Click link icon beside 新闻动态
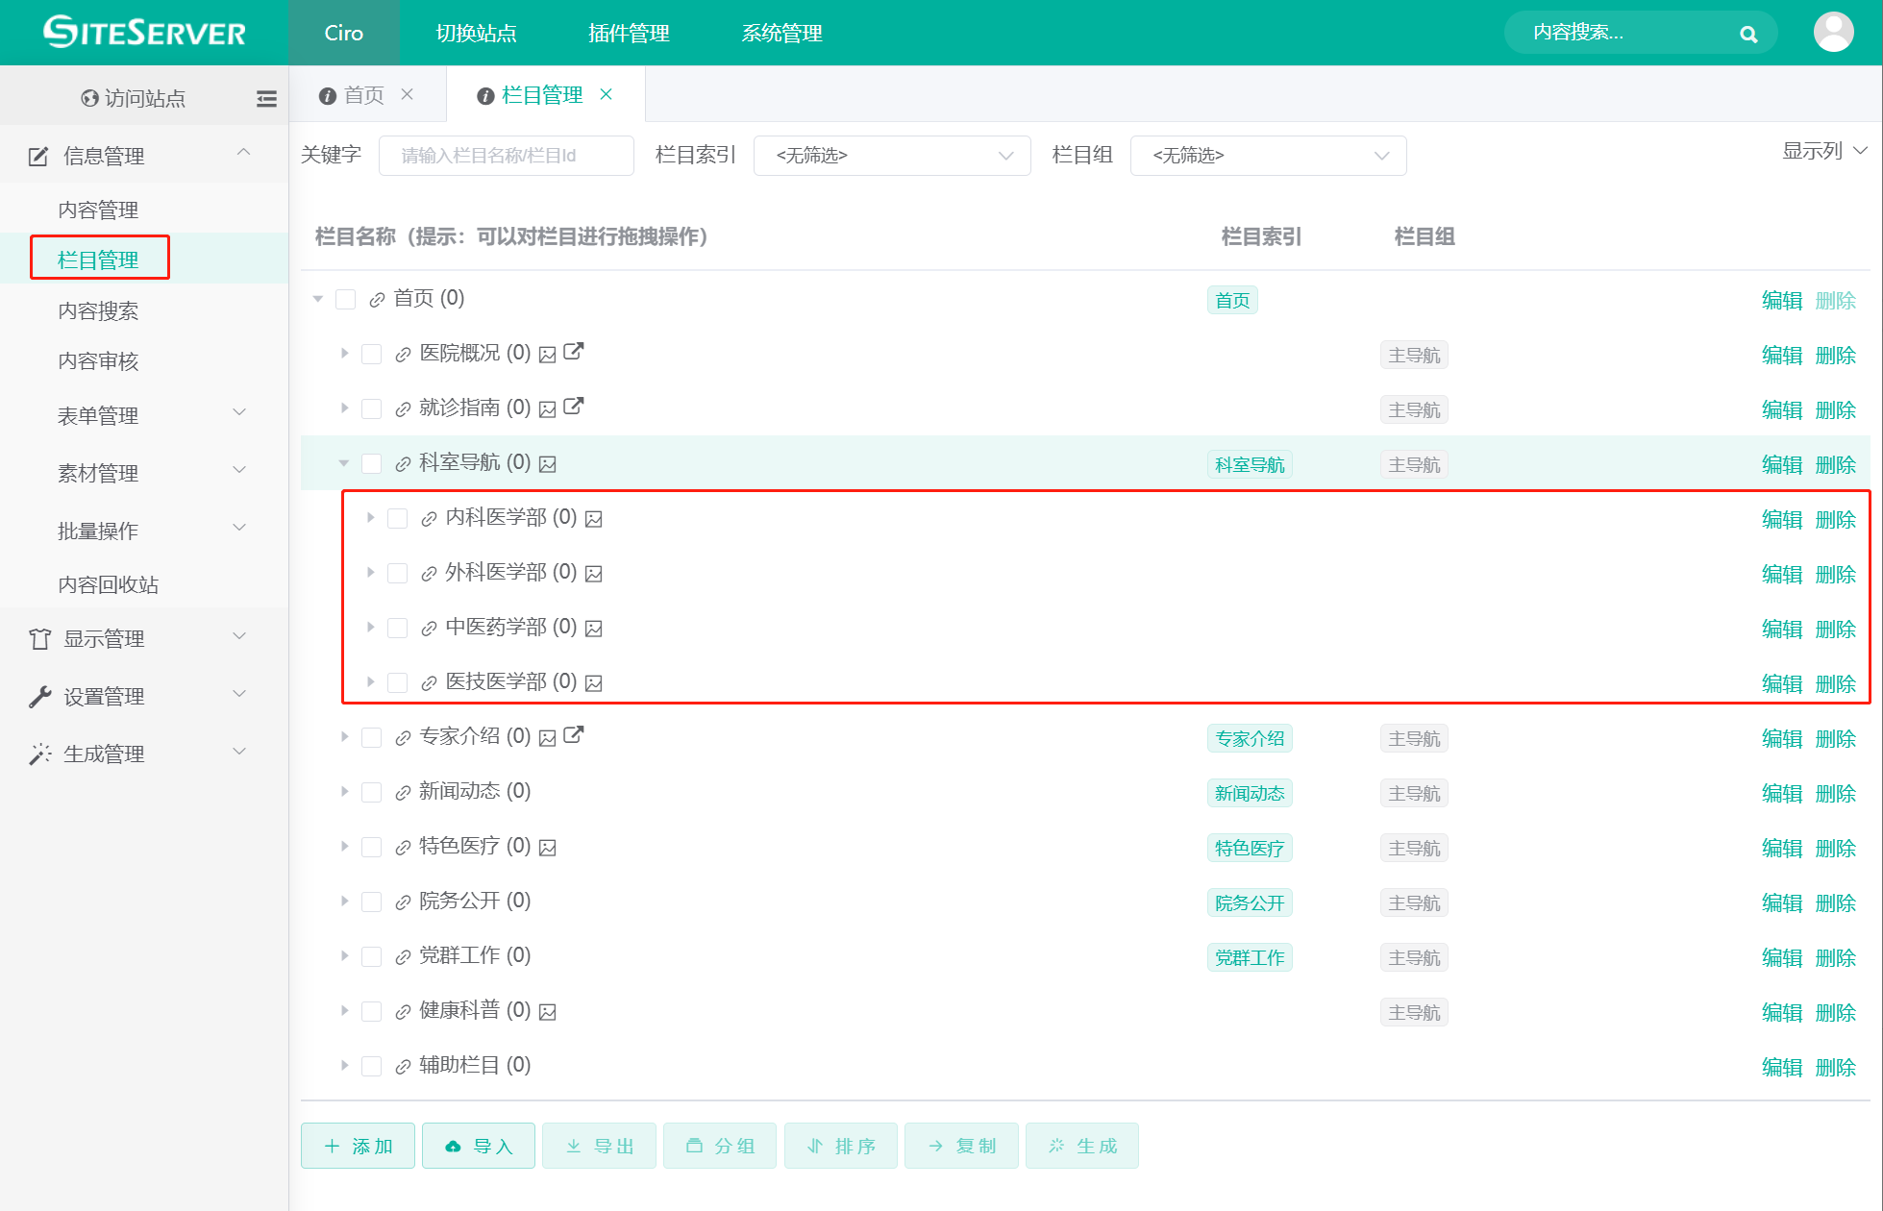 pos(403,793)
